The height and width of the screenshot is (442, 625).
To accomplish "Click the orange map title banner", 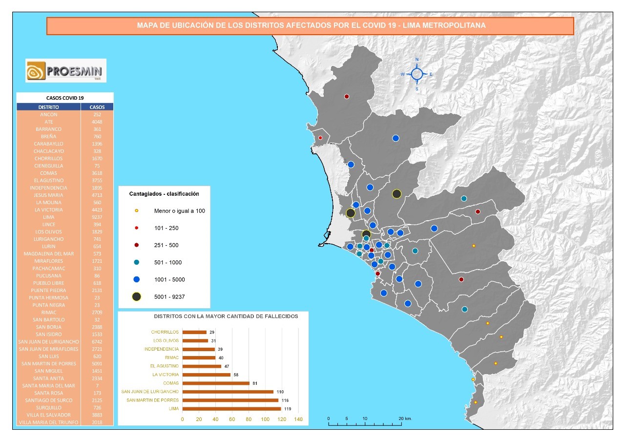I will point(310,26).
